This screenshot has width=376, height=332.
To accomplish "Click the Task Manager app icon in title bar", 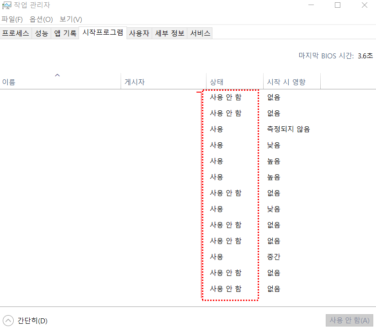I will point(6,5).
